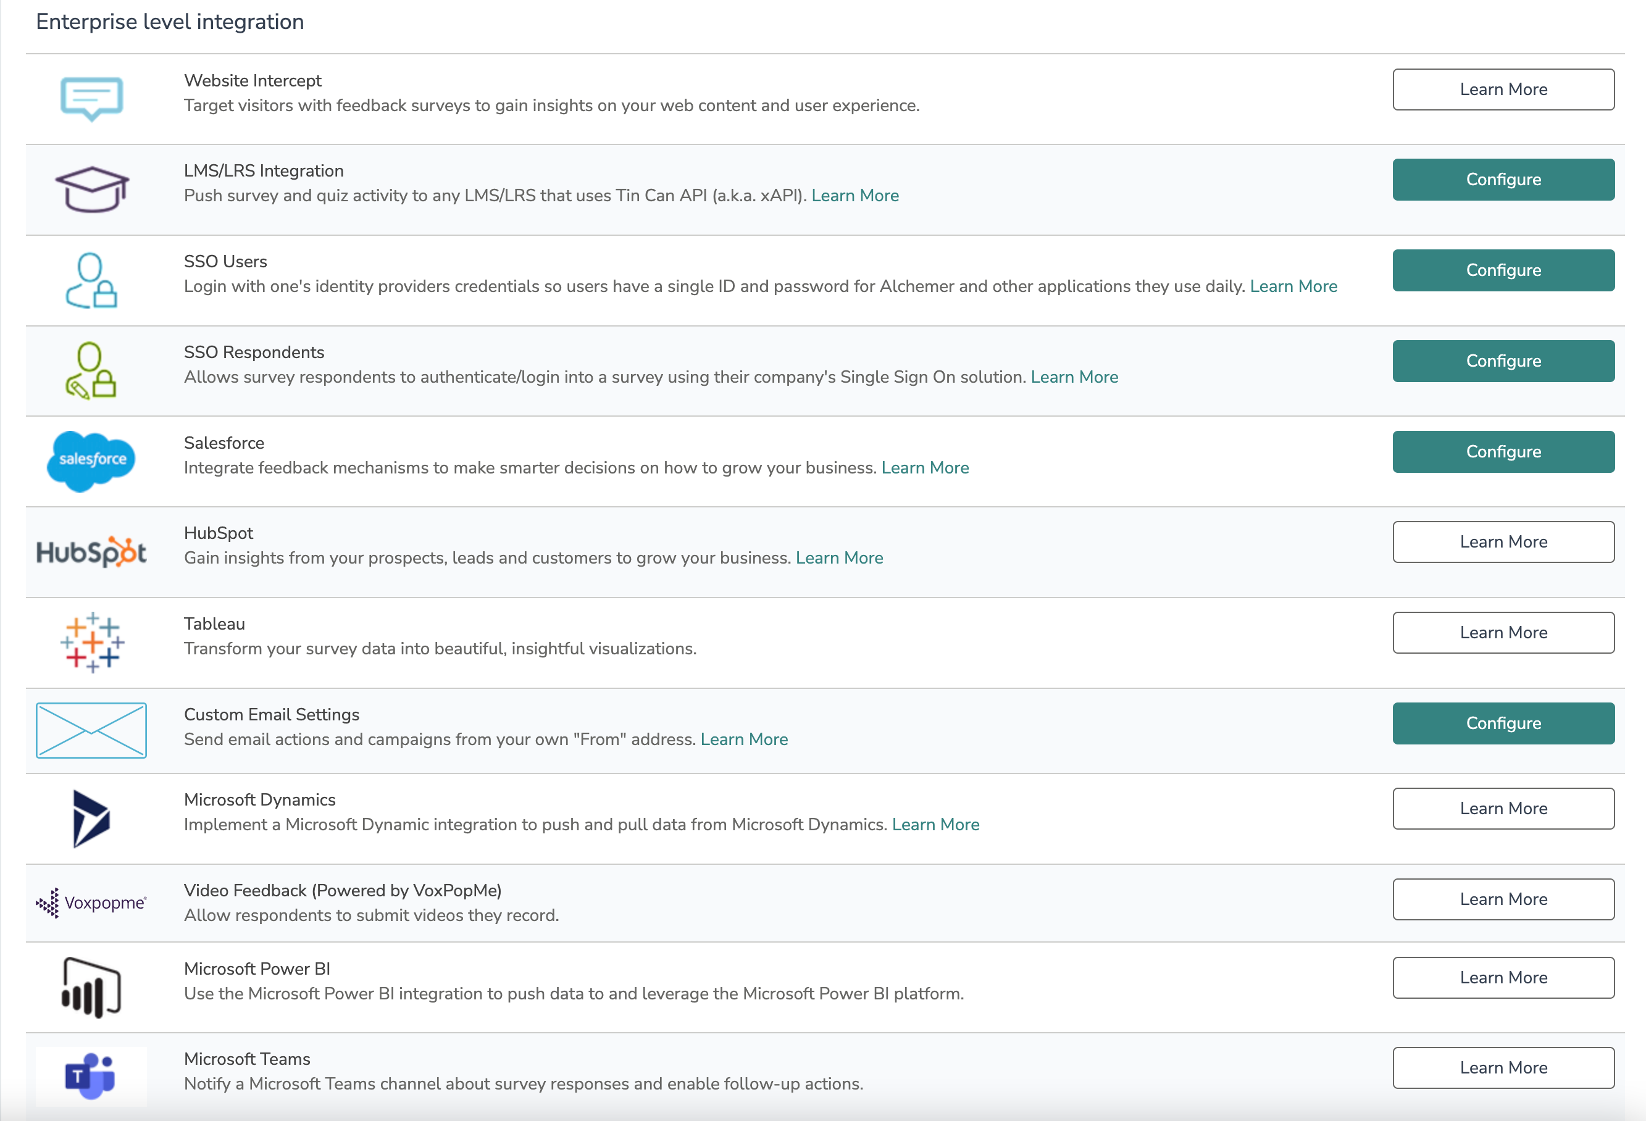Click the Custom Email envelope icon
This screenshot has width=1646, height=1121.
[91, 730]
